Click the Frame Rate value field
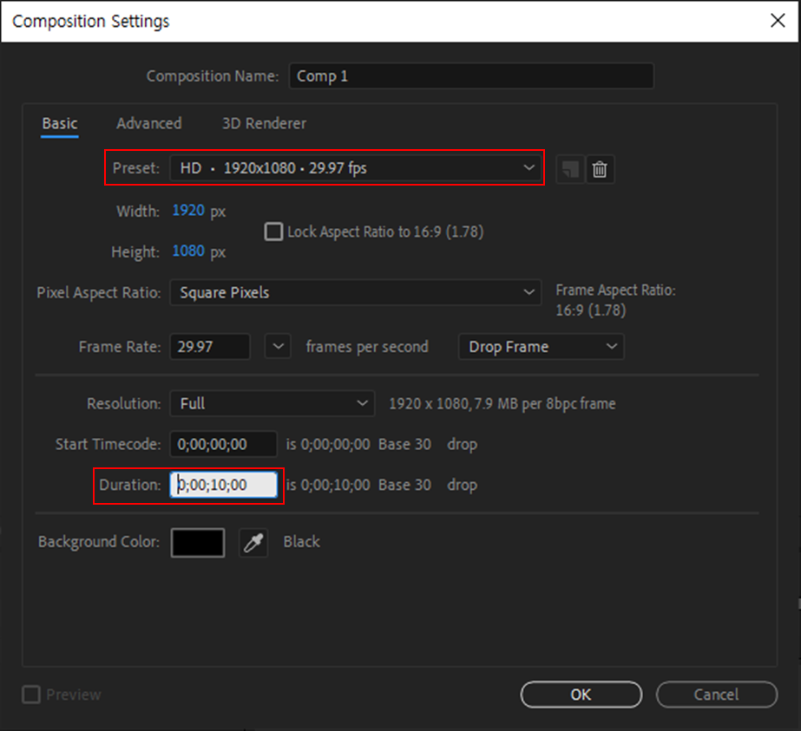Image resolution: width=801 pixels, height=731 pixels. (210, 347)
